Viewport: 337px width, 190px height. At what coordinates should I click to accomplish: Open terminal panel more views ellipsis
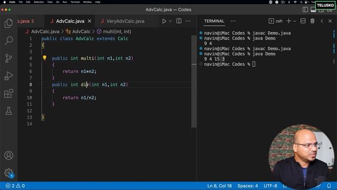tap(233, 21)
